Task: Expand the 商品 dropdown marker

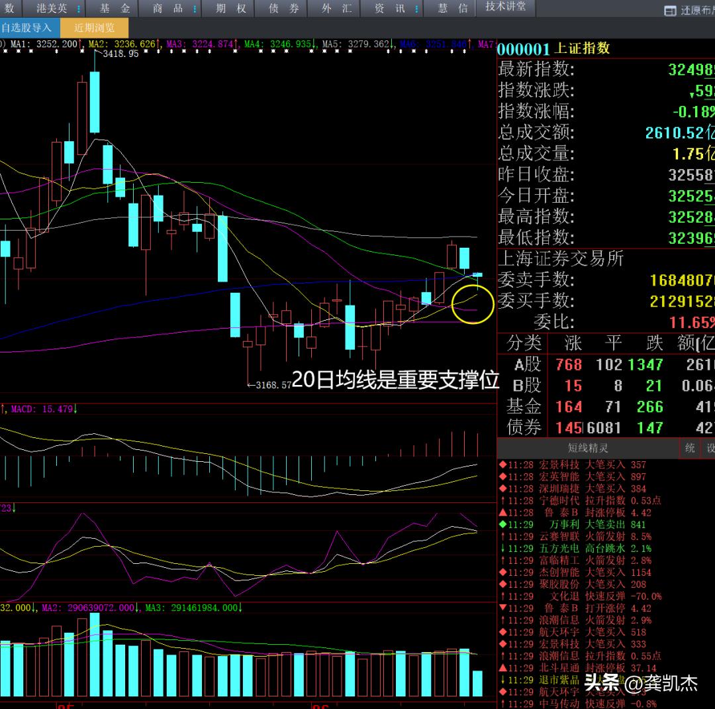Action: 196,9
